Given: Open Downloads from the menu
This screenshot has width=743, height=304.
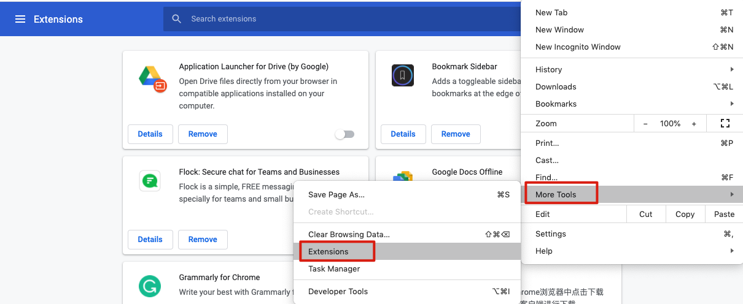Looking at the screenshot, I should click(632, 86).
